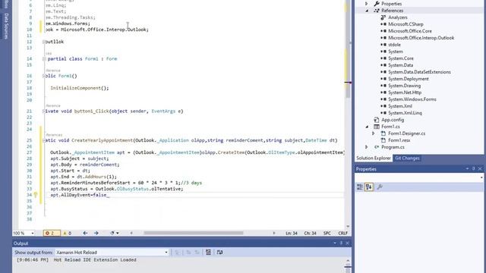Click the Microsoft.CSharp reference icon

[x=383, y=24]
